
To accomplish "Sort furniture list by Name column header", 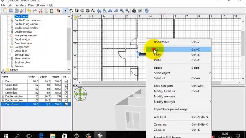I will pos(14,77).
